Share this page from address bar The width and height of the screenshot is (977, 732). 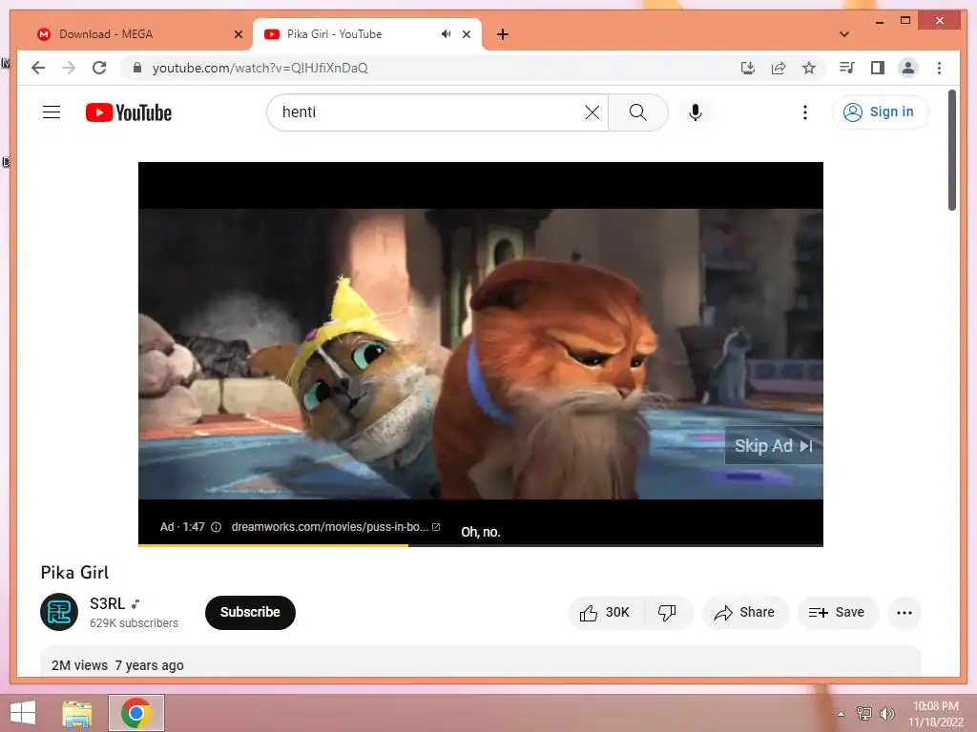779,68
